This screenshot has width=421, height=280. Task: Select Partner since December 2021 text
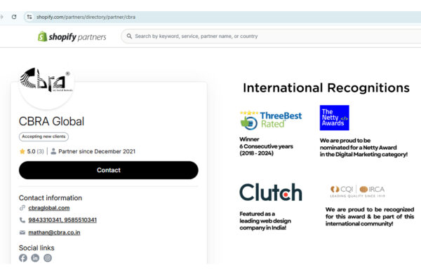97,151
